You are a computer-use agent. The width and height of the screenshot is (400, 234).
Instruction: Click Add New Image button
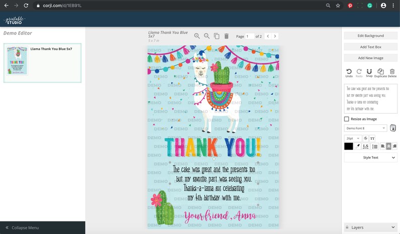coord(370,58)
